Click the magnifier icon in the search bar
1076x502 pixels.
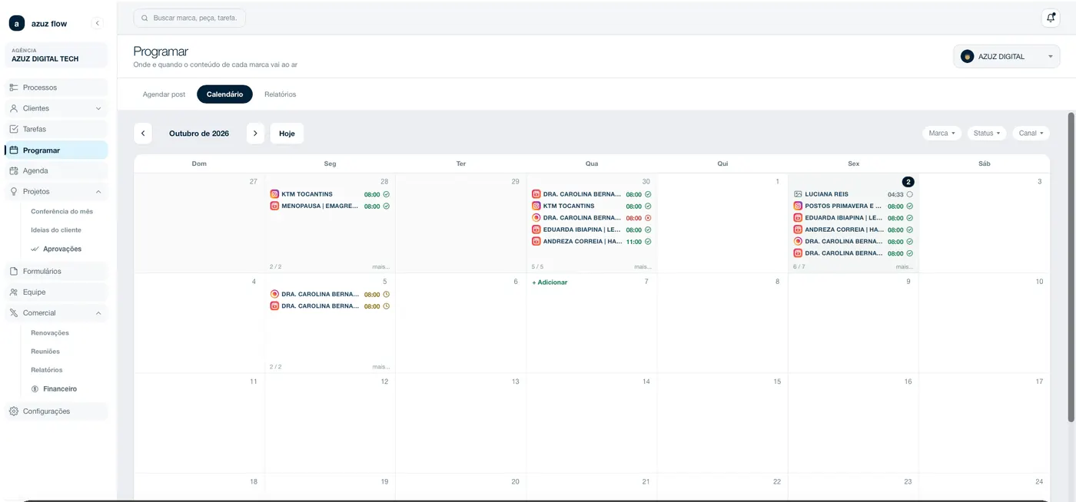click(144, 18)
